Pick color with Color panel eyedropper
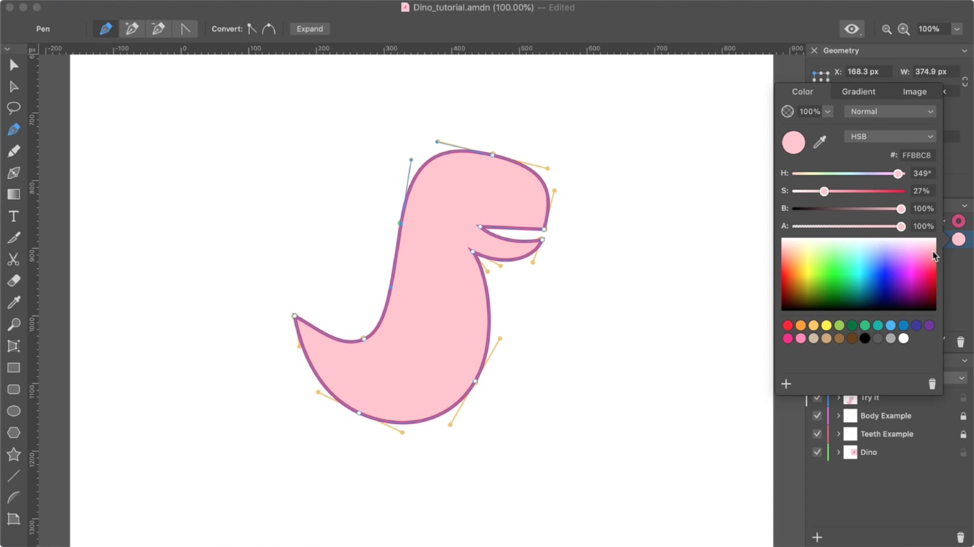Viewport: 974px width, 547px height. tap(820, 142)
